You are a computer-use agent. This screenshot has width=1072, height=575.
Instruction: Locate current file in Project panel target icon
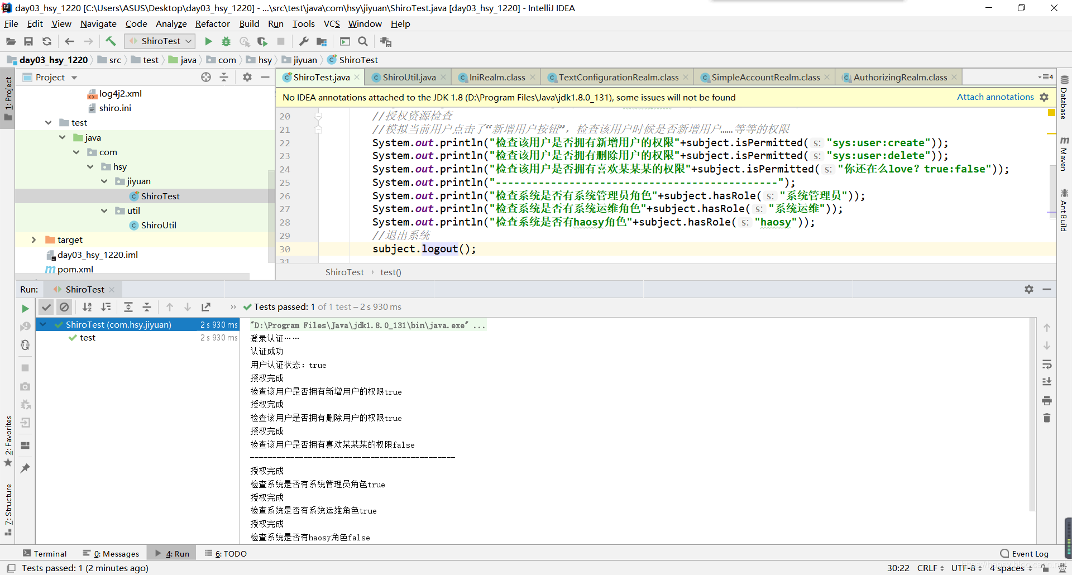(x=206, y=77)
